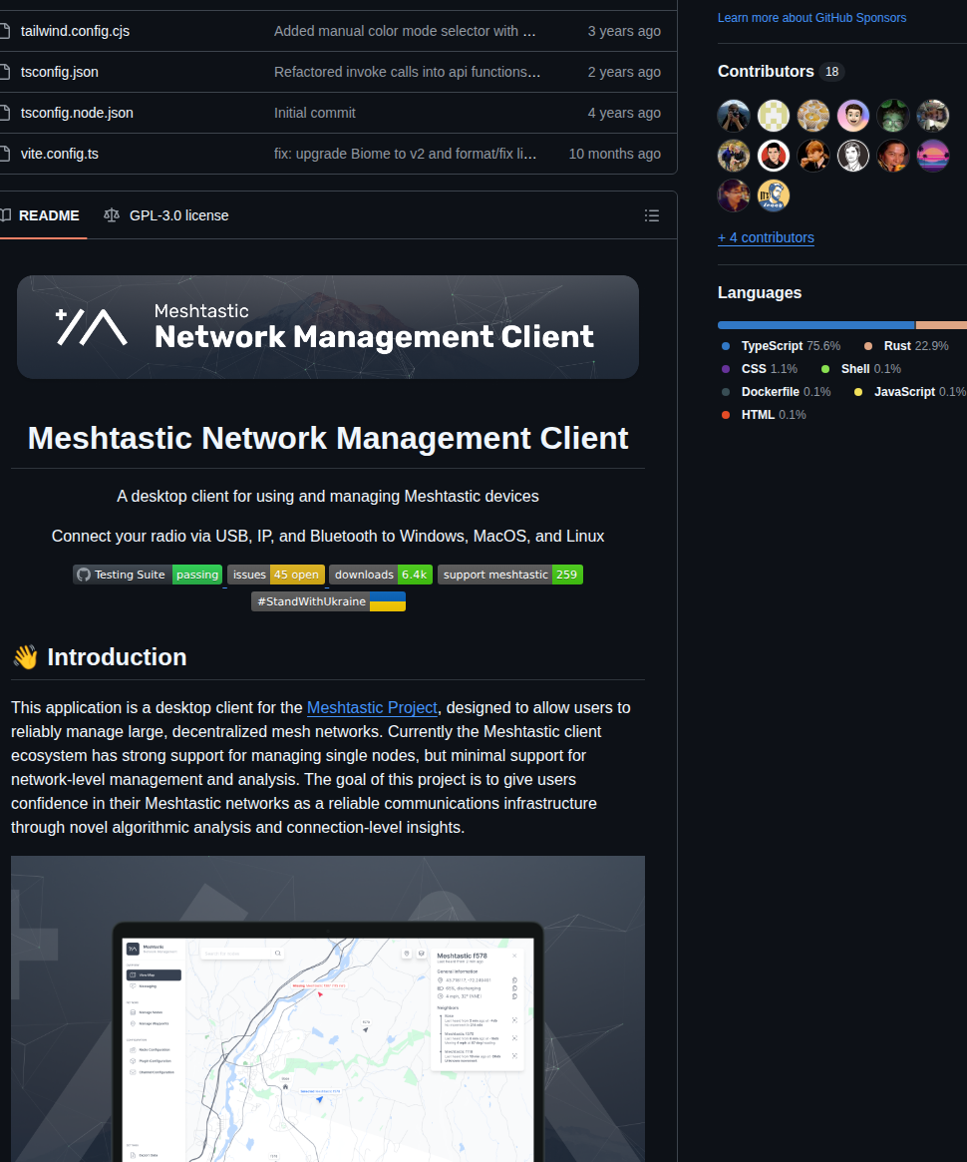This screenshot has width=967, height=1162.
Task: Filter by Dockerfile 0.1% language
Action: (776, 392)
